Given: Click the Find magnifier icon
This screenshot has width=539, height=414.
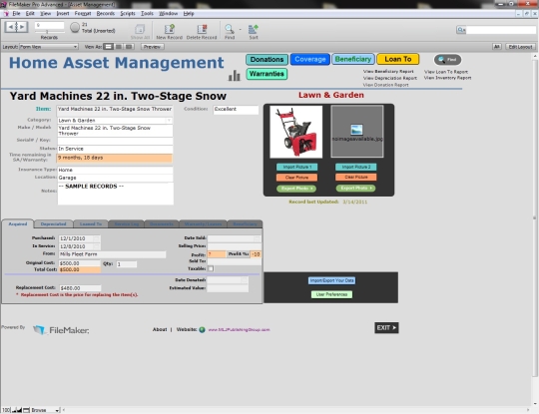Looking at the screenshot, I should click(229, 29).
